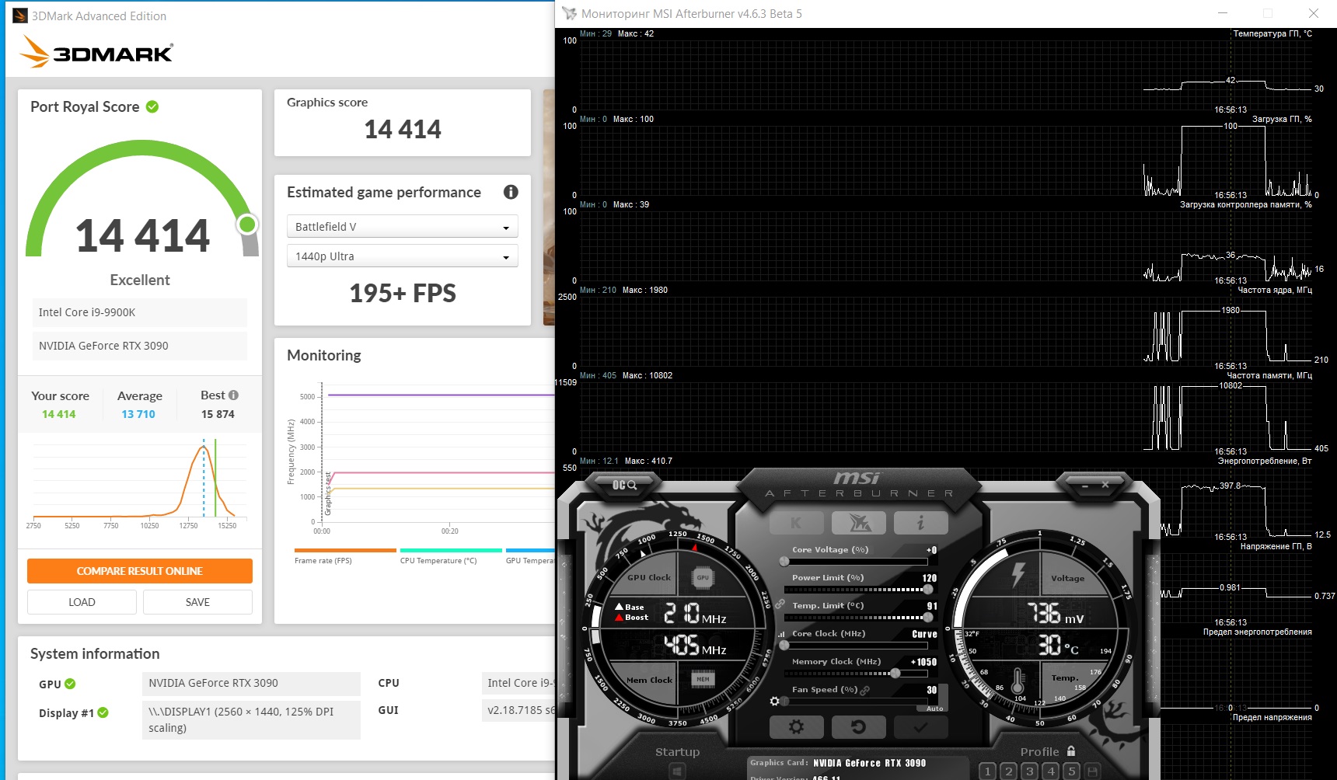Toggle the power and temp limit link icon
Image resolution: width=1337 pixels, height=780 pixels.
(x=780, y=604)
